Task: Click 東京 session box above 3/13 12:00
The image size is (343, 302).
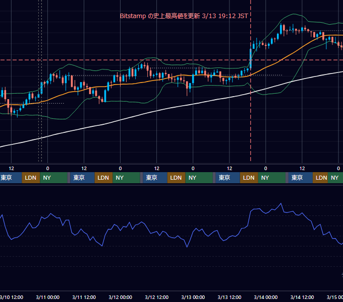Action: click(x=227, y=178)
